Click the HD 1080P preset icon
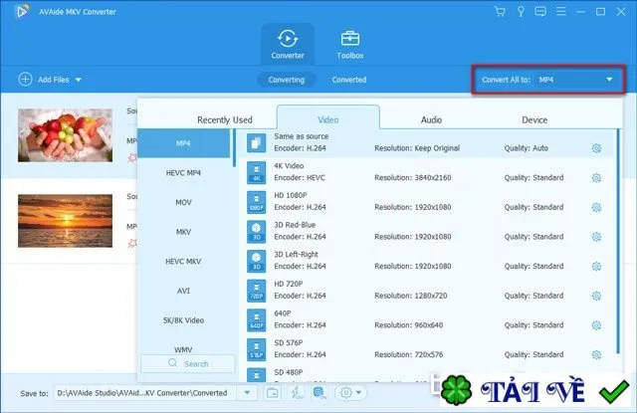The image size is (637, 413). 257,202
